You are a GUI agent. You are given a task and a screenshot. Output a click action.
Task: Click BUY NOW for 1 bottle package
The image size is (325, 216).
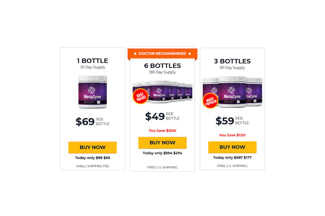pyautogui.click(x=92, y=147)
